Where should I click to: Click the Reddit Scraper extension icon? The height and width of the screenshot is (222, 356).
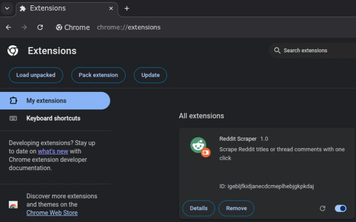(x=200, y=147)
